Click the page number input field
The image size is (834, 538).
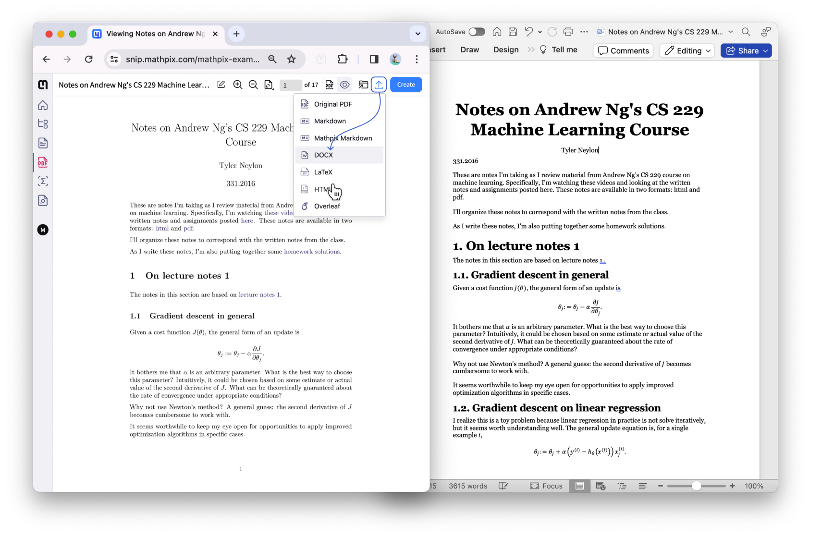click(290, 85)
